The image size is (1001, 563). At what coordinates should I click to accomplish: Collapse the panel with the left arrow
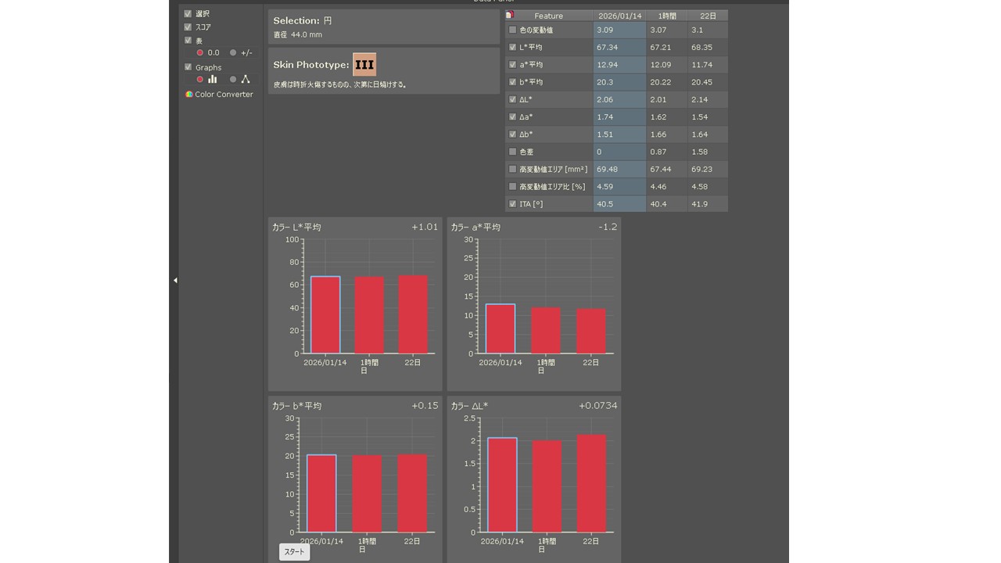pos(175,280)
